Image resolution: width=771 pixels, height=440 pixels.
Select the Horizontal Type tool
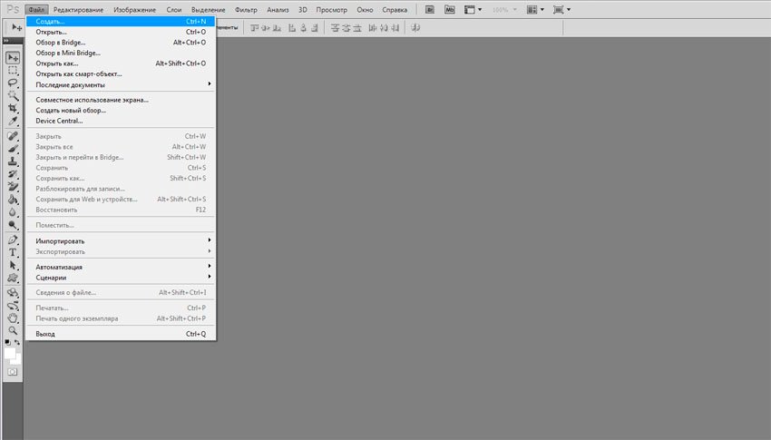[13, 253]
